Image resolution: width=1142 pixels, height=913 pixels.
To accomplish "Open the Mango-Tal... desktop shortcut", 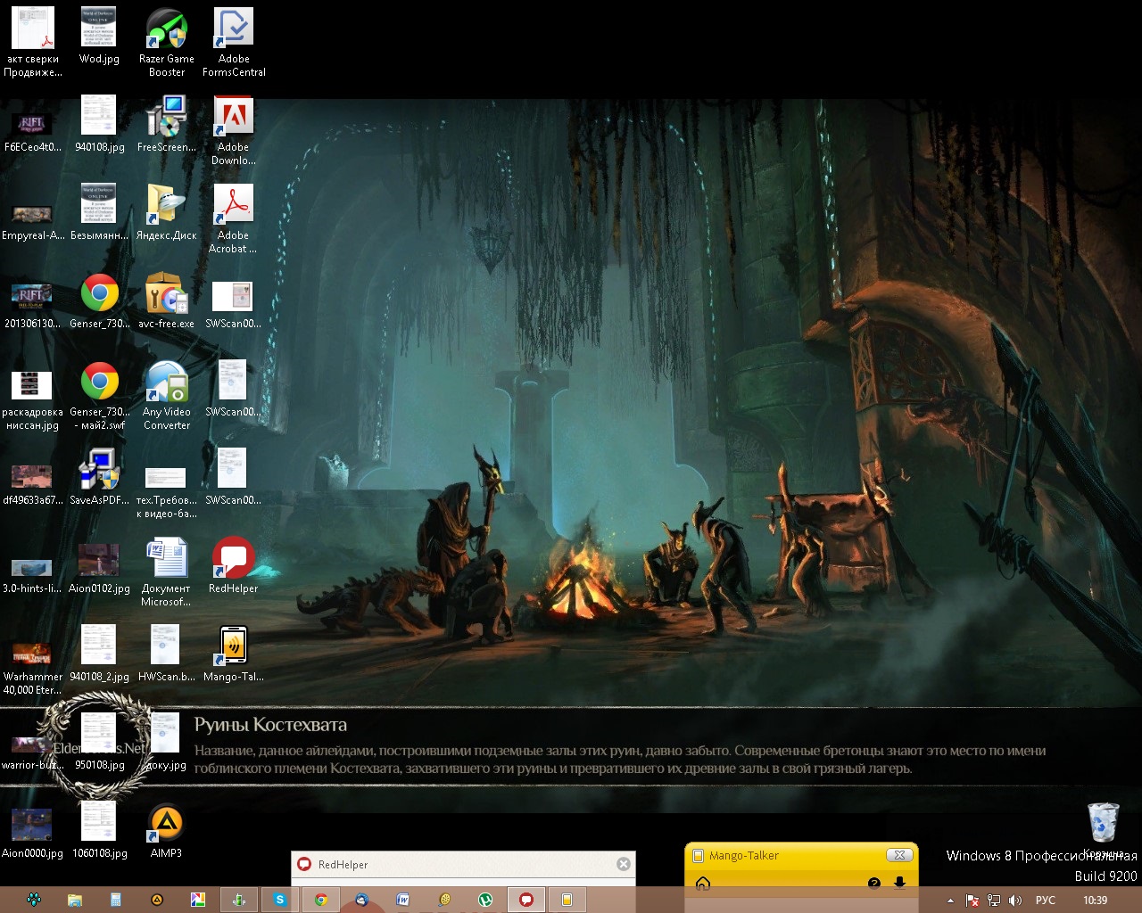I will 234,654.
